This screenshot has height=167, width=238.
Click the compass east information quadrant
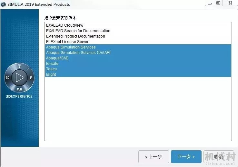(x=31, y=77)
